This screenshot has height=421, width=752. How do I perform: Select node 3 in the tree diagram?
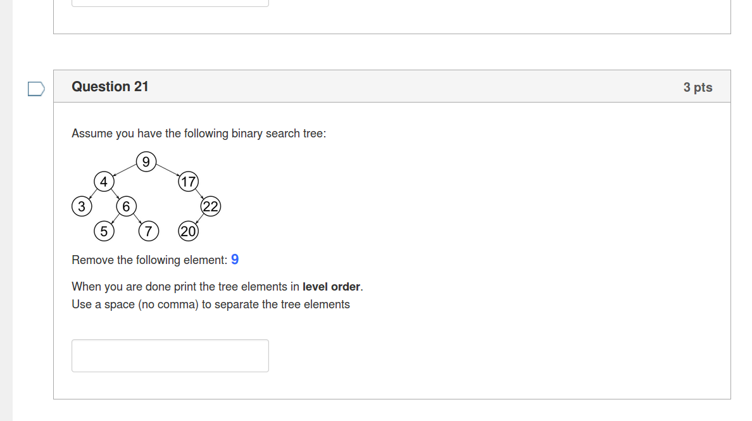pos(82,206)
